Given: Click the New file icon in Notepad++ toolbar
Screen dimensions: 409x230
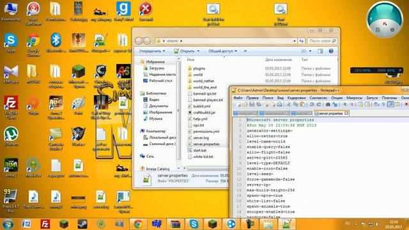Looking at the screenshot, I should [239, 105].
